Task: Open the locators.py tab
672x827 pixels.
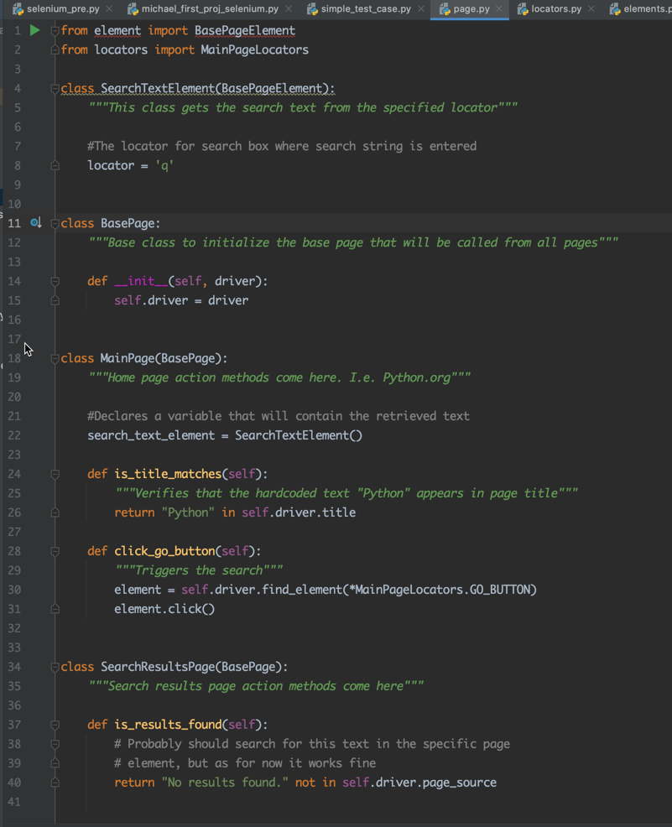Action: (556, 9)
